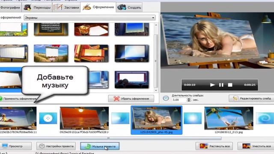Select the first beach slide in the timeline

click(x=18, y=118)
